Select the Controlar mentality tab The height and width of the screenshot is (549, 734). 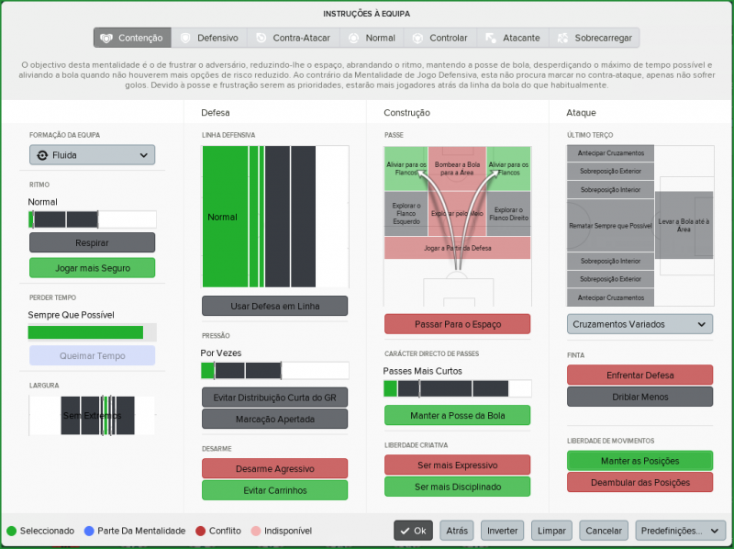[440, 38]
